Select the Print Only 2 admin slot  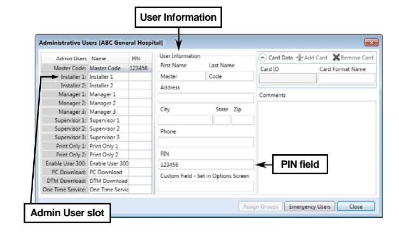[96, 155]
